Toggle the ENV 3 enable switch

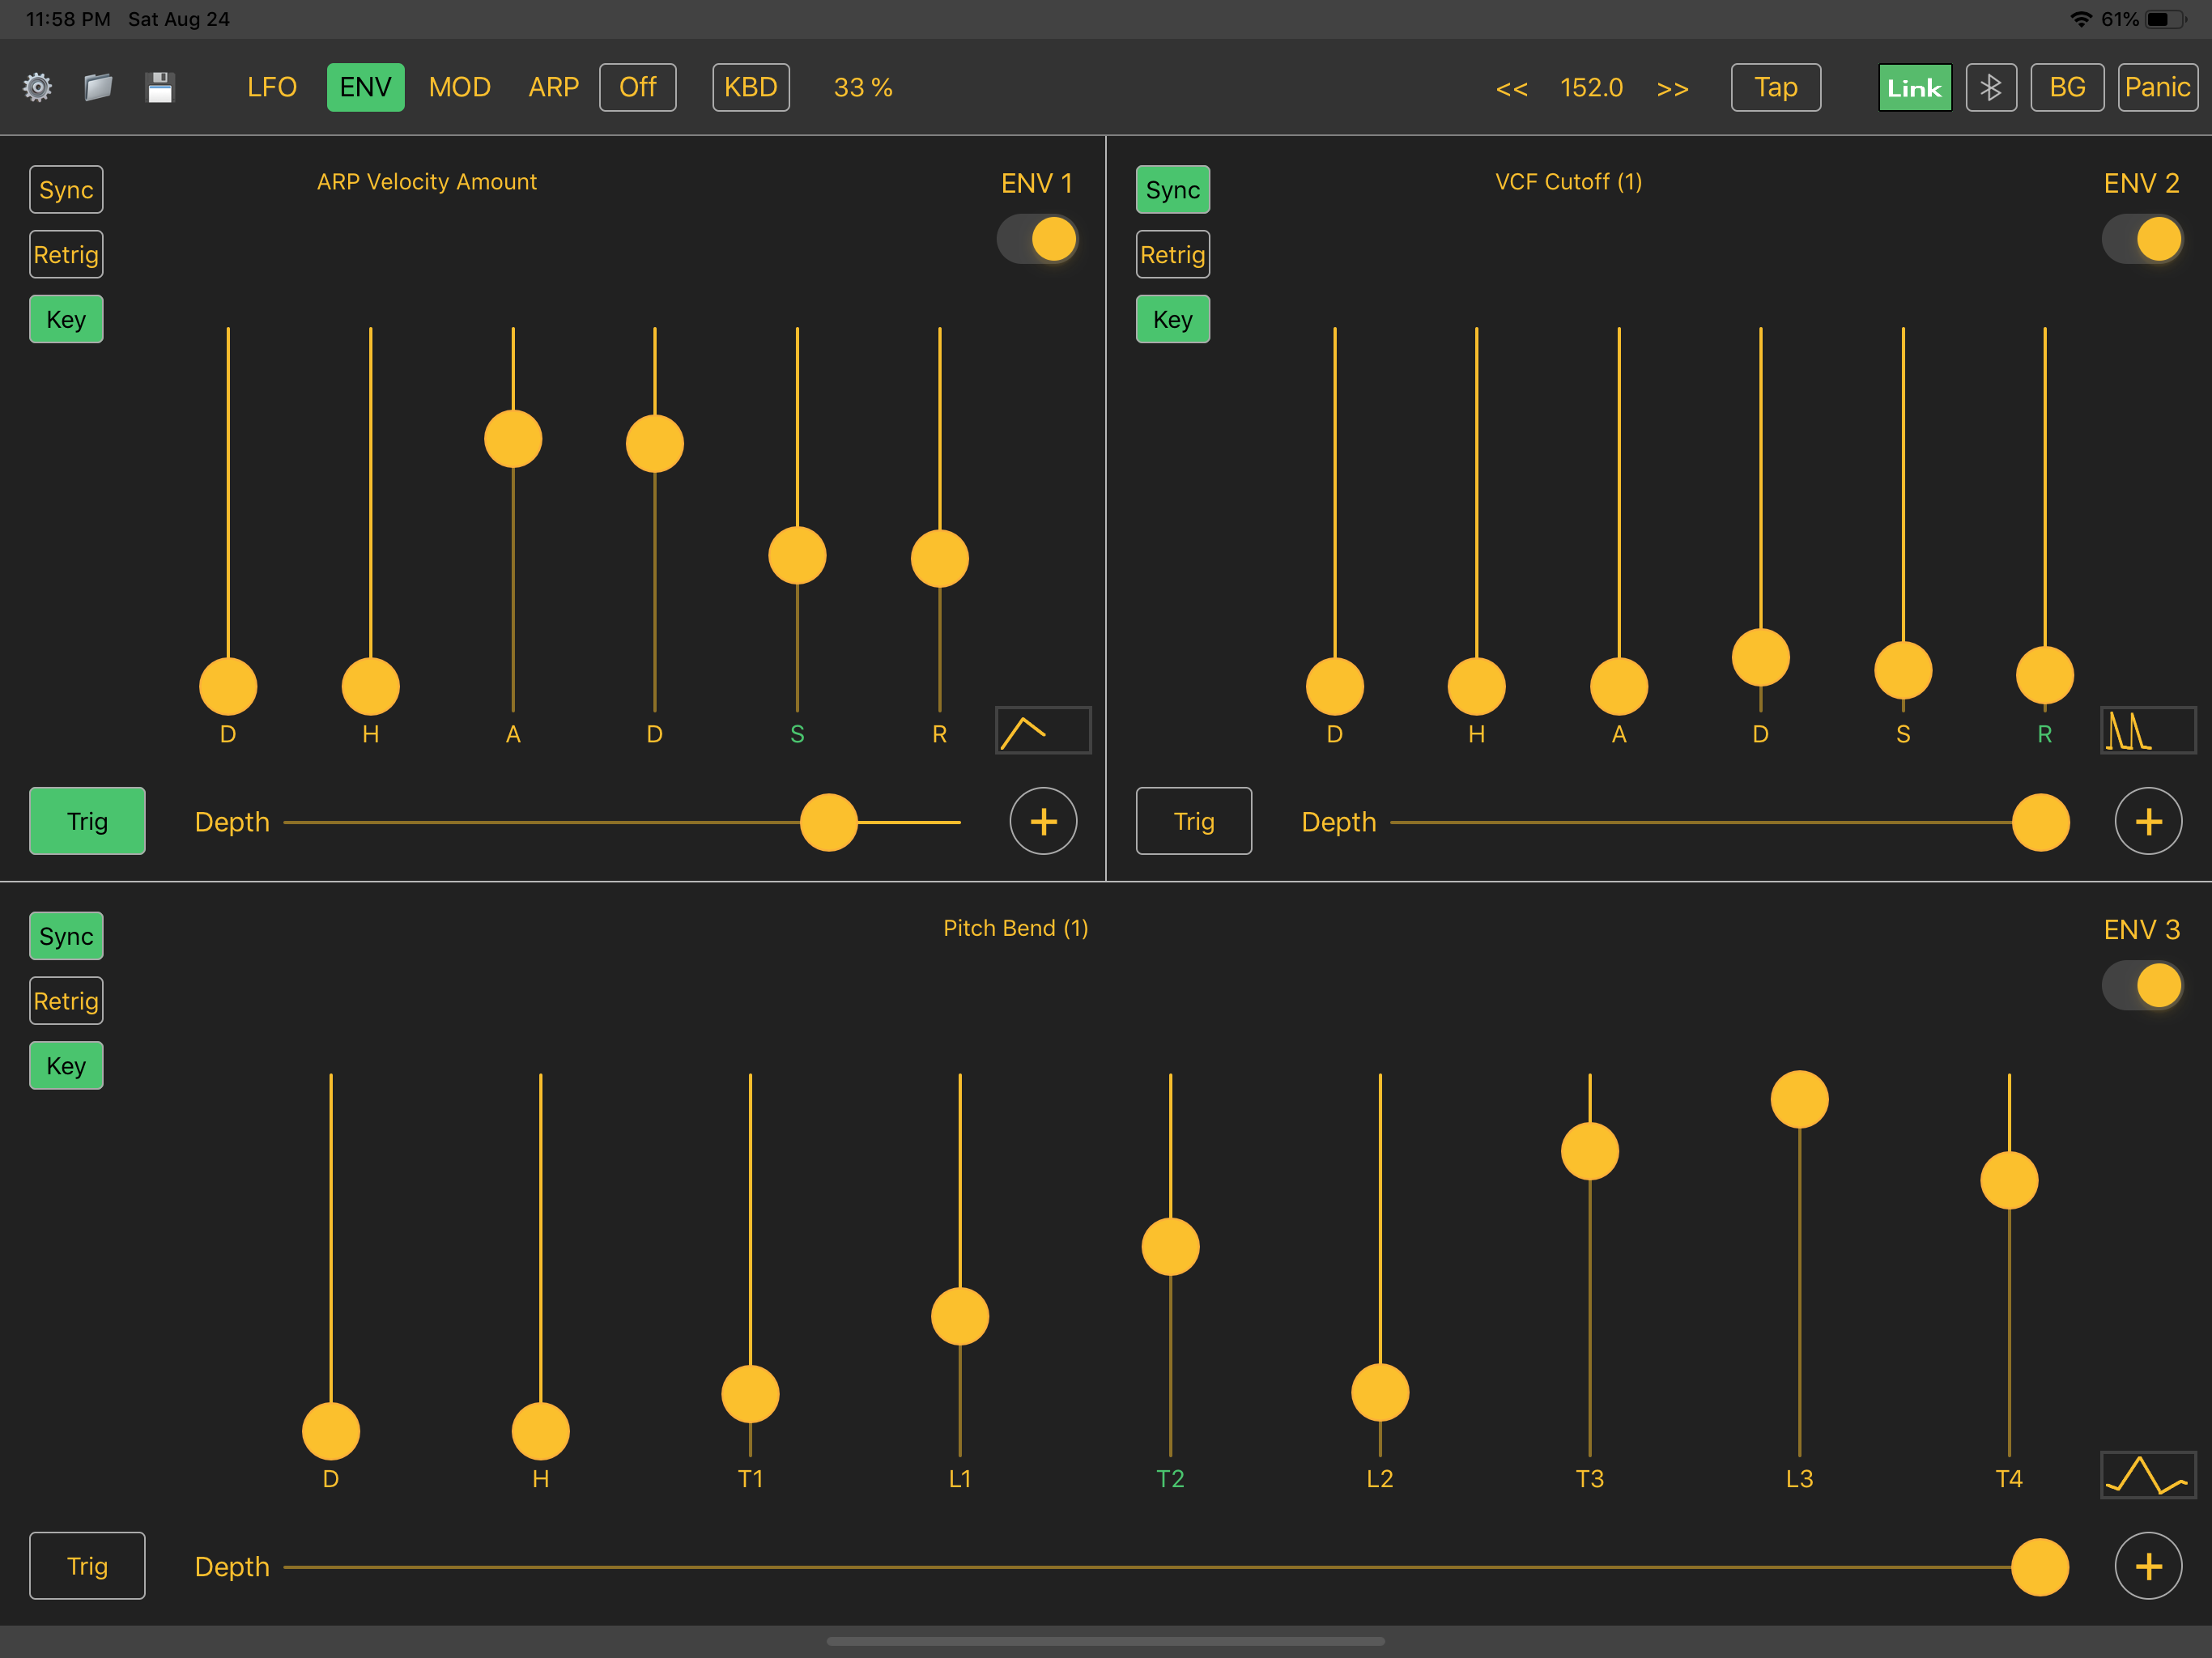pos(2142,986)
